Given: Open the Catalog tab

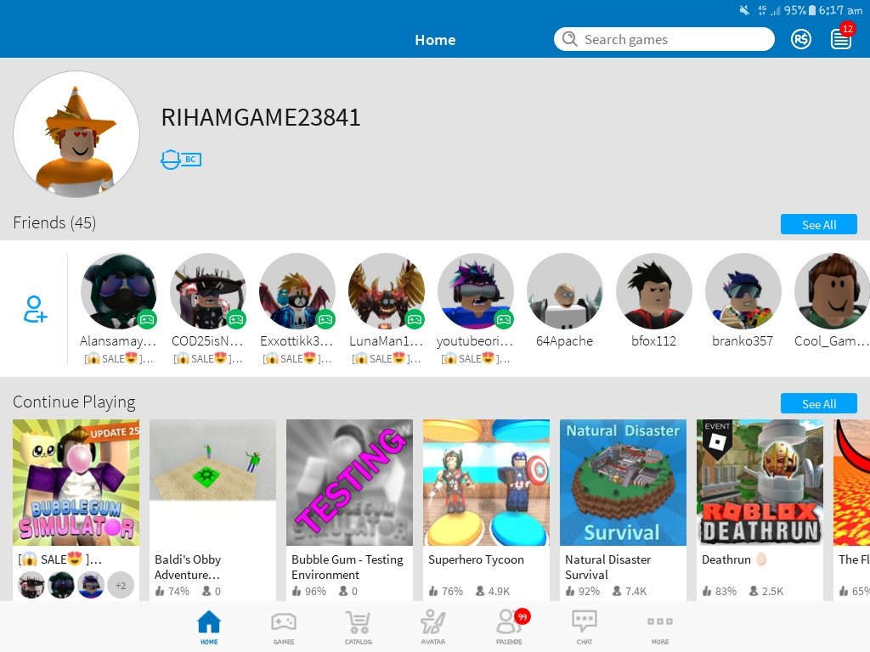Looking at the screenshot, I should click(358, 627).
